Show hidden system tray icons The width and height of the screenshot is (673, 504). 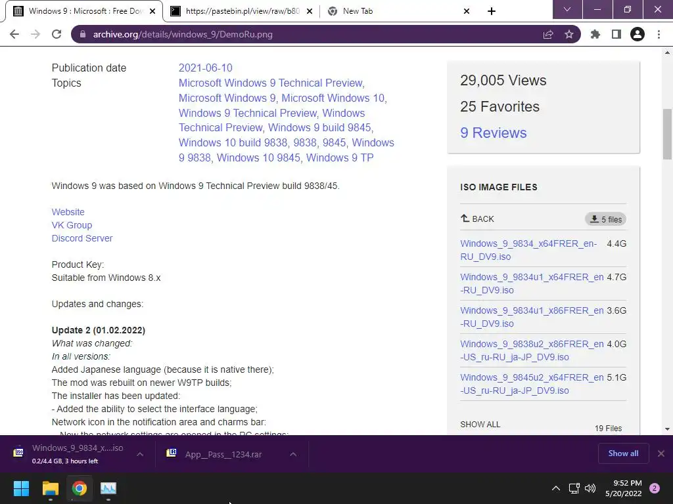click(x=555, y=488)
